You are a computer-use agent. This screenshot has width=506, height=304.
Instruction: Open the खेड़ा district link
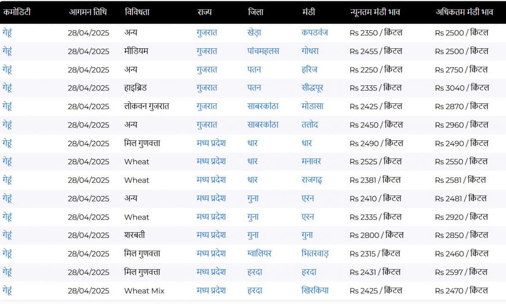click(x=254, y=32)
